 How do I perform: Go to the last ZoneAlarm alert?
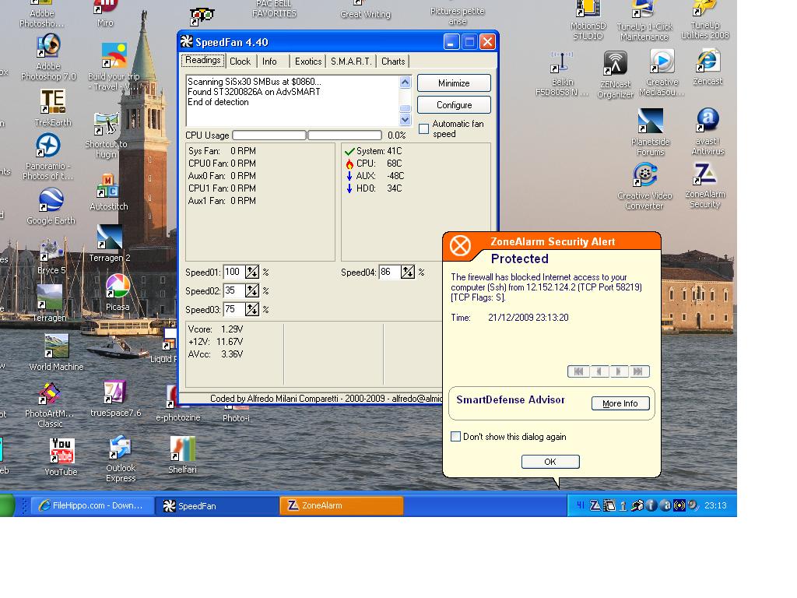pyautogui.click(x=638, y=371)
